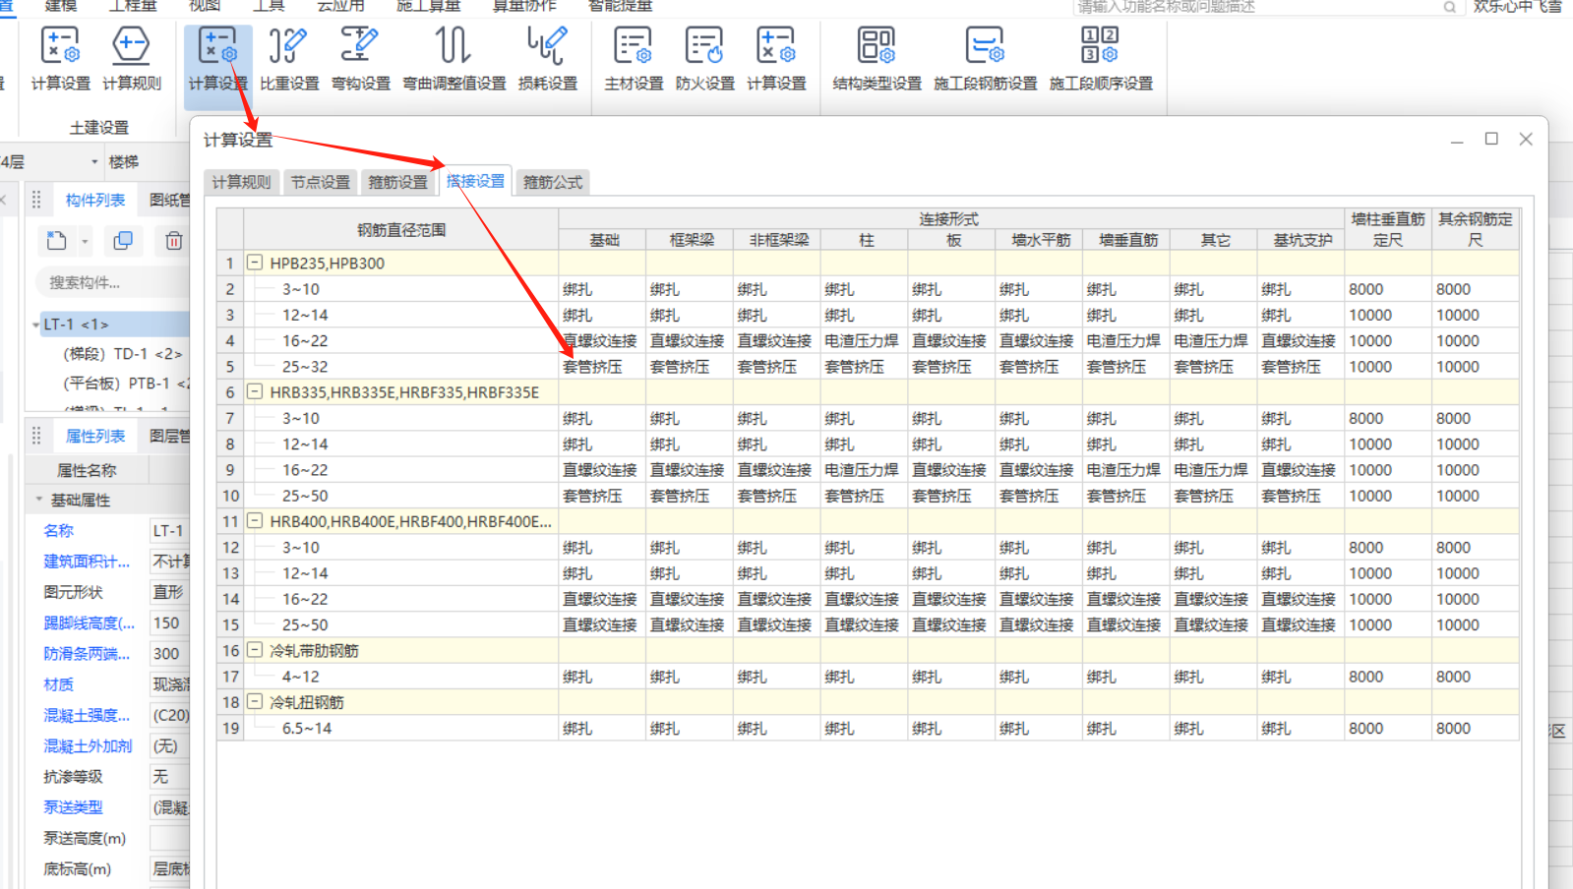Select the 搭接设置 tab
Viewport: 1573px width, 889px height.
pyautogui.click(x=475, y=181)
